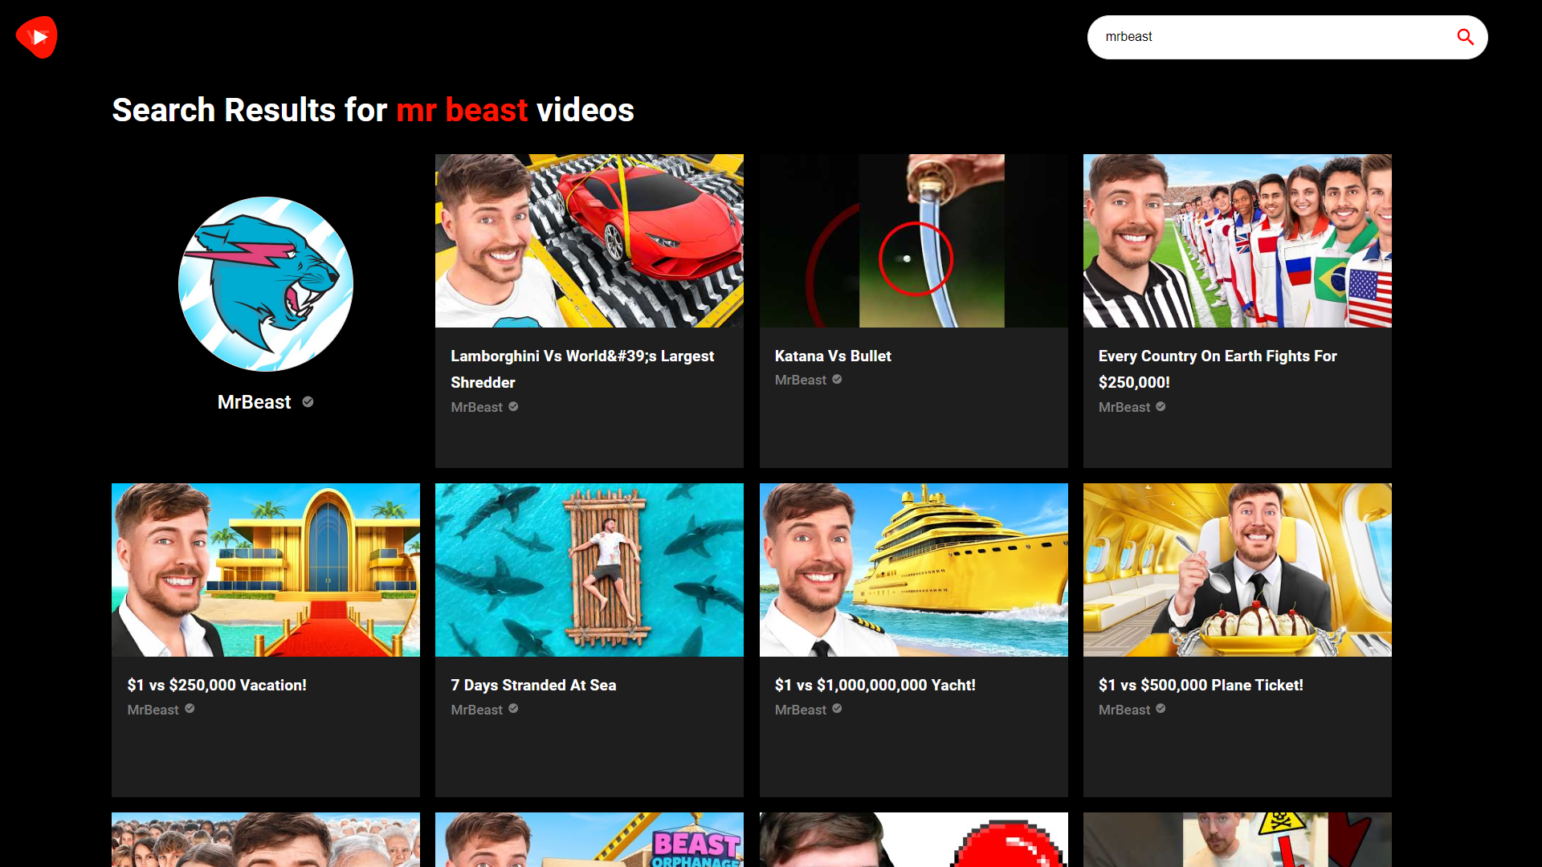Open Every Country On Earth thumbnail

tap(1237, 241)
